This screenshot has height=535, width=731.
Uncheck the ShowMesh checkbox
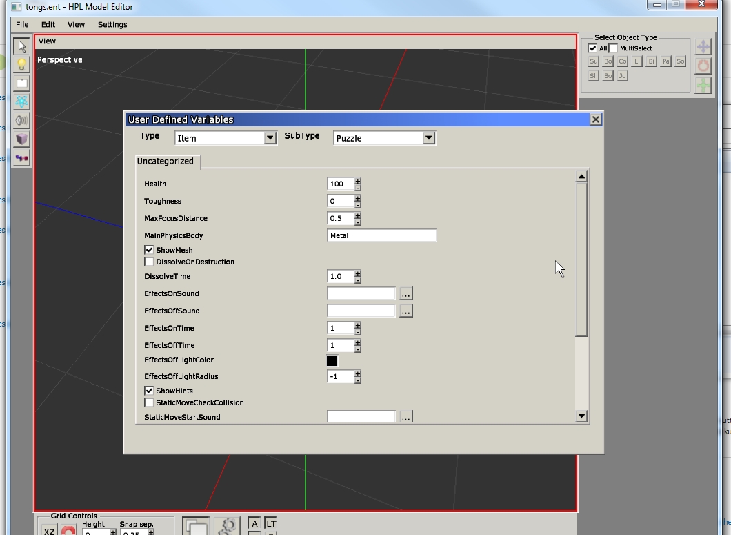coord(149,250)
